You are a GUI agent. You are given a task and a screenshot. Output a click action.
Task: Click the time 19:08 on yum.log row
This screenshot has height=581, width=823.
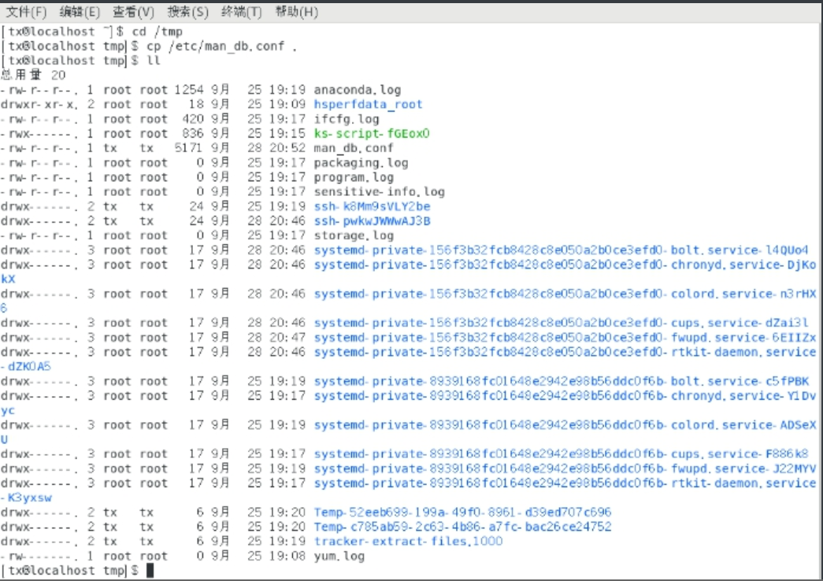[x=287, y=556]
